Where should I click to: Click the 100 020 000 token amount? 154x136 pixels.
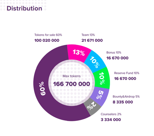coord(47,40)
